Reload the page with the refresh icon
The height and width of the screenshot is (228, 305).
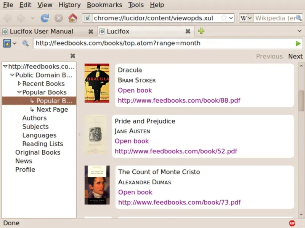pyautogui.click(x=45, y=18)
